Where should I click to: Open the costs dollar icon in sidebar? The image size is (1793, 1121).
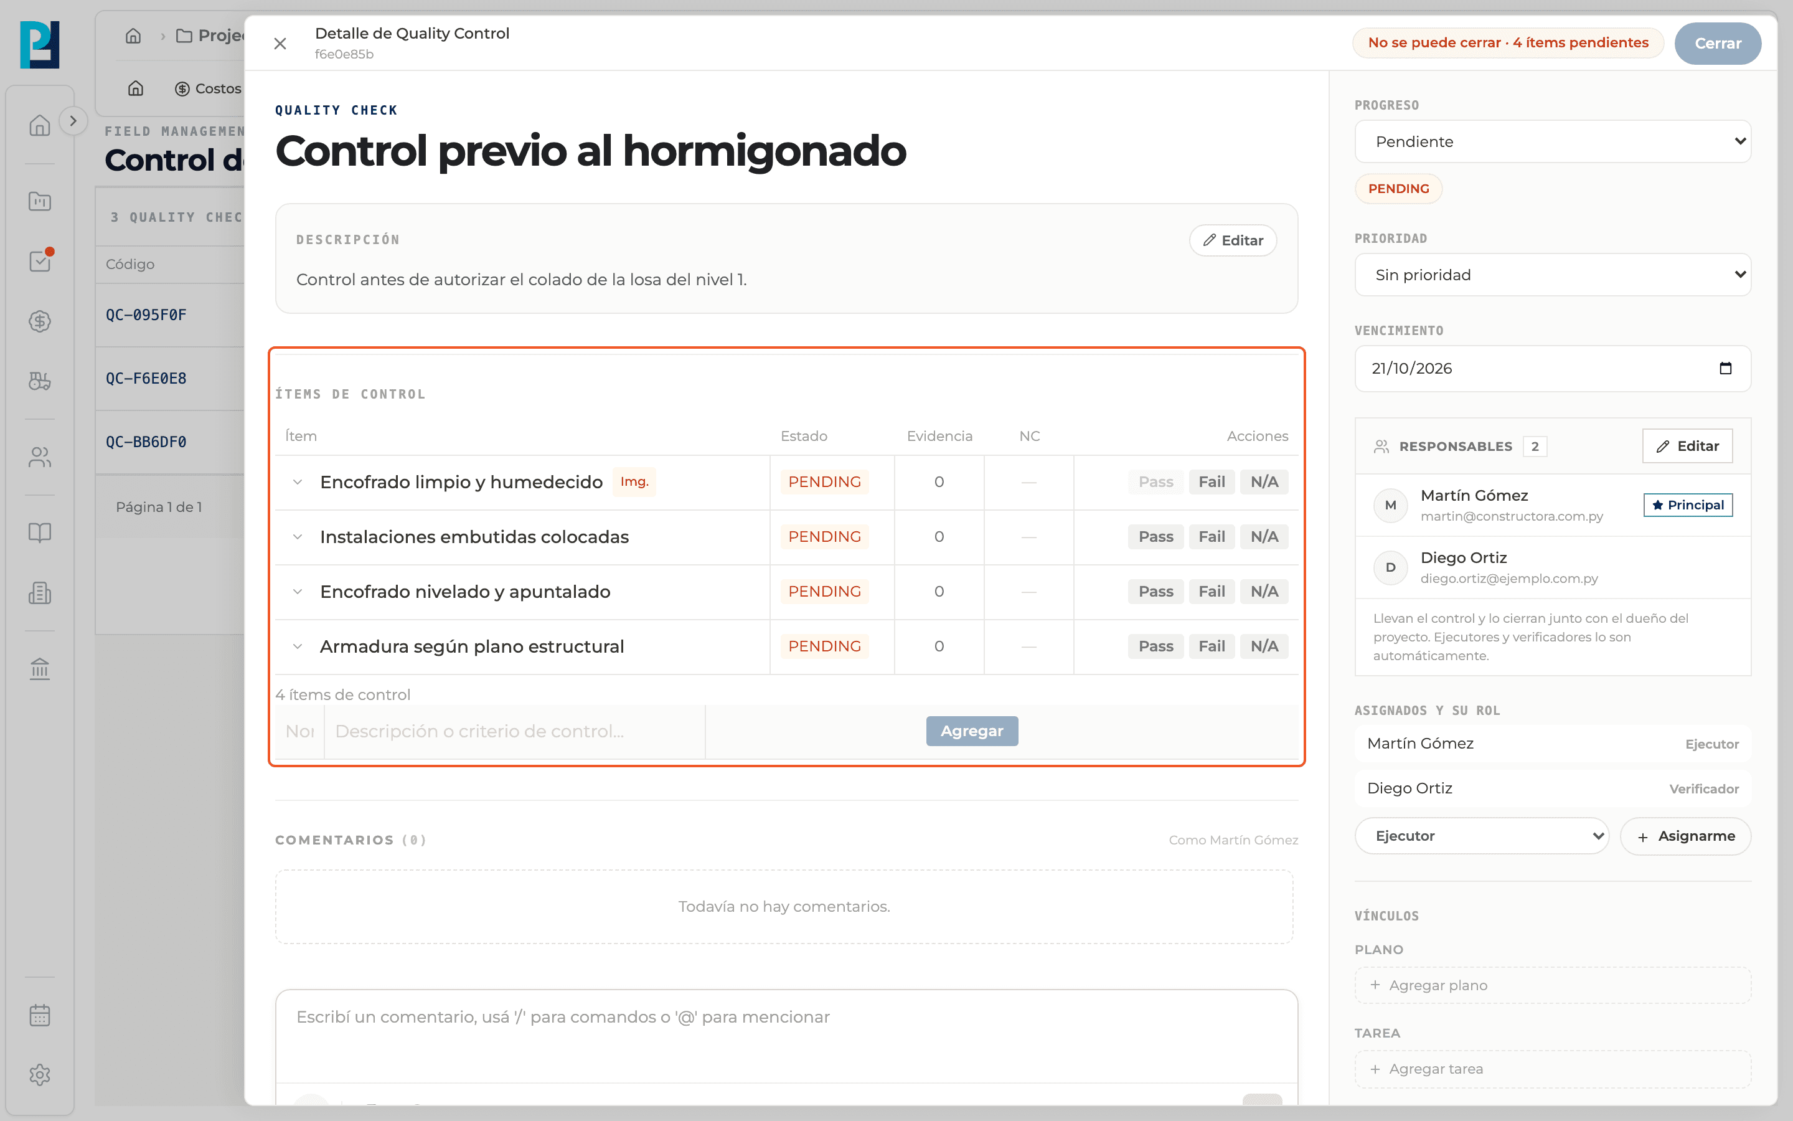(x=40, y=321)
